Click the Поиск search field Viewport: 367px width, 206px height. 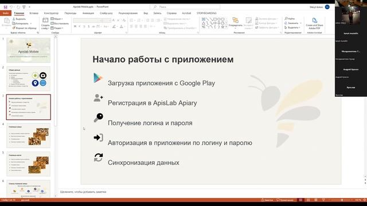(185, 7)
